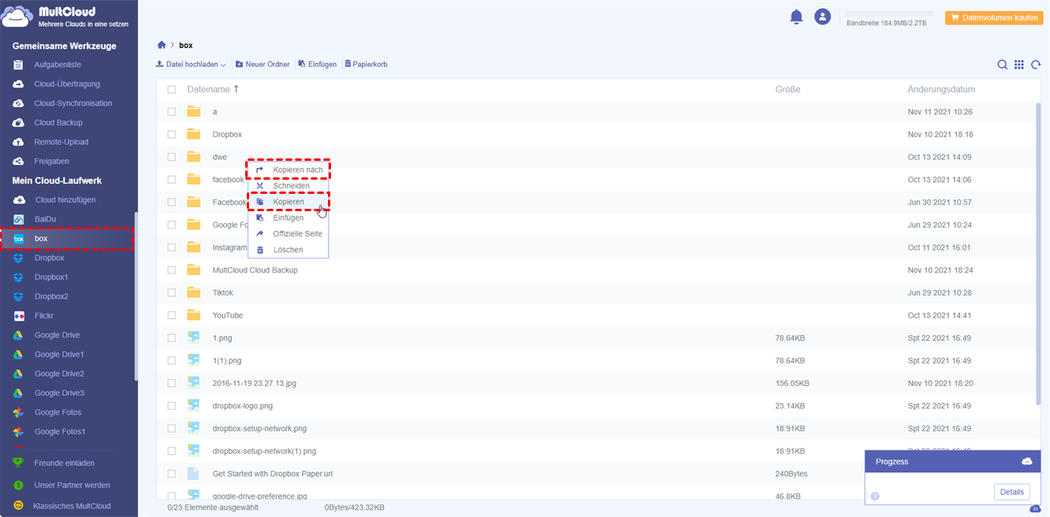1050x517 pixels.
Task: Open the Papierkorb
Action: coord(366,65)
